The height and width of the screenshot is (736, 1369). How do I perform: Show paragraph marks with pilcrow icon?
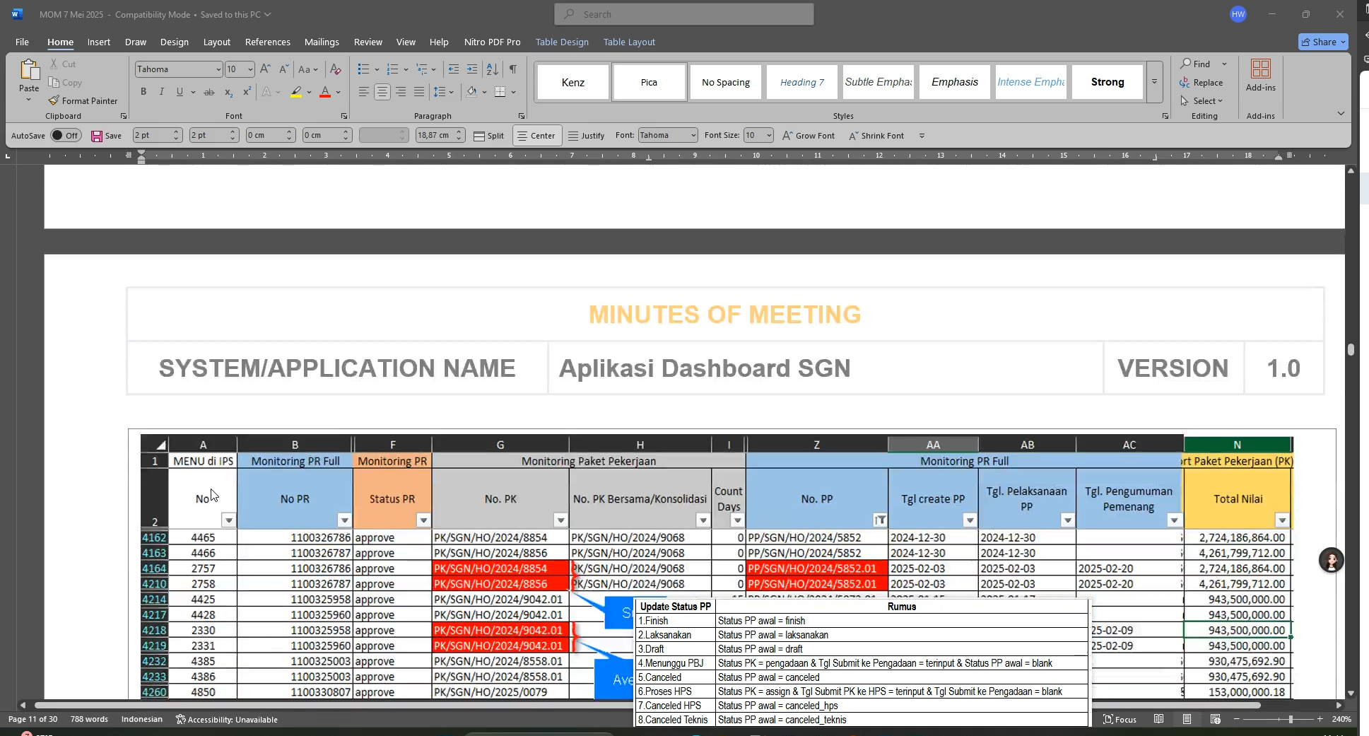(x=513, y=69)
